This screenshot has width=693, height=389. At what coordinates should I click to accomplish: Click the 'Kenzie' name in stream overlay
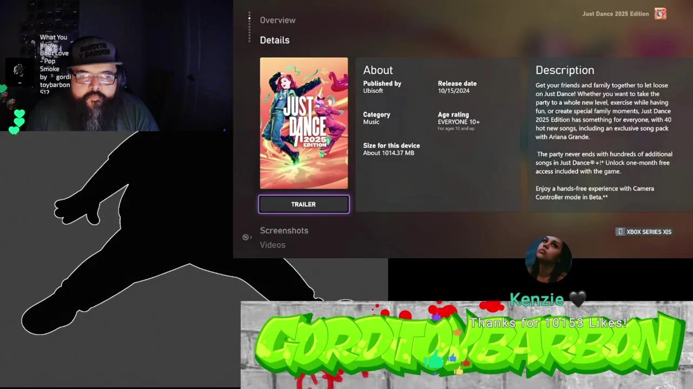[537, 299]
